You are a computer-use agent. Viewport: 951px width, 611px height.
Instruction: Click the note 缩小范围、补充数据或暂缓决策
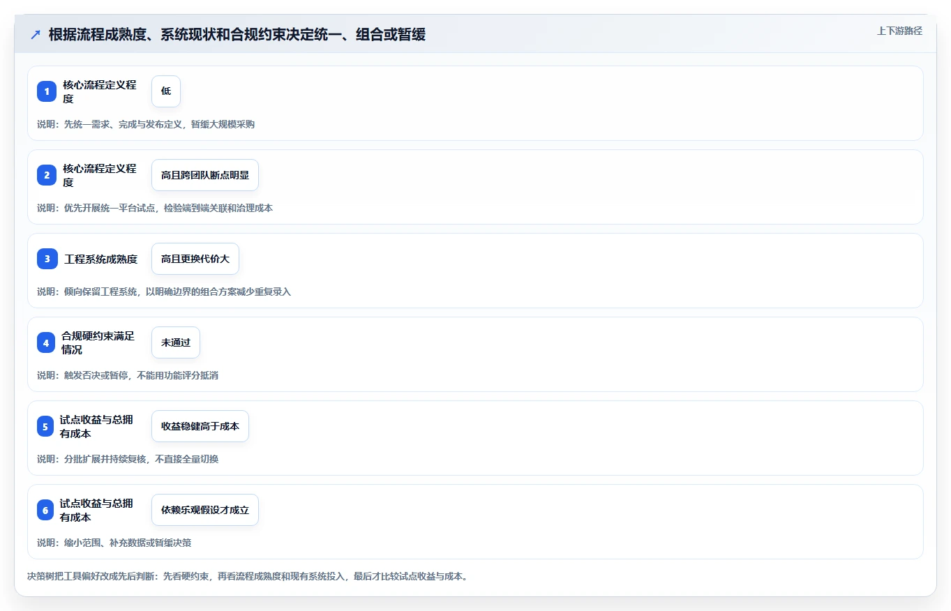(114, 543)
